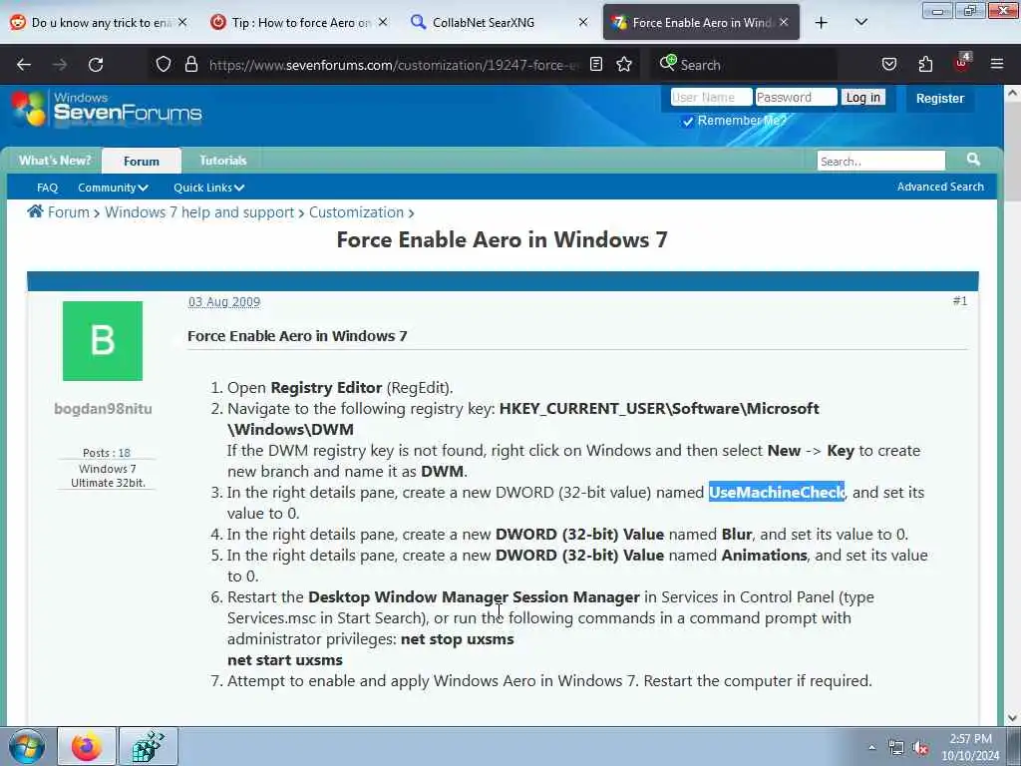1021x766 pixels.
Task: Click the site security padlock icon
Action: coord(190,65)
